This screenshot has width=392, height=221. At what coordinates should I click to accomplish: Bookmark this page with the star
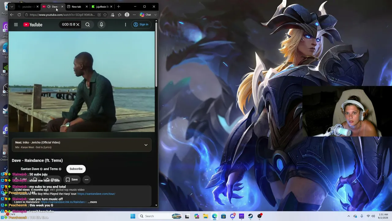point(105,15)
